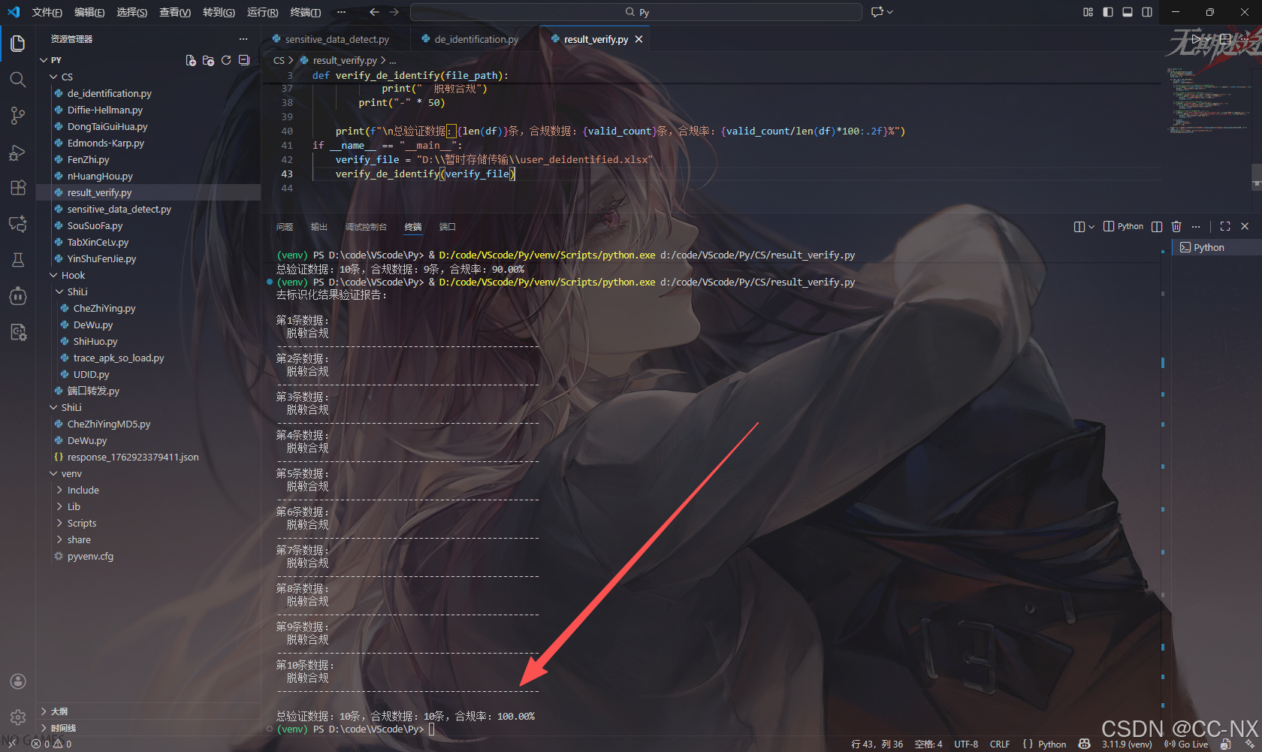This screenshot has width=1262, height=752.
Task: Switch to the 问题 problems panel tab
Action: [285, 226]
